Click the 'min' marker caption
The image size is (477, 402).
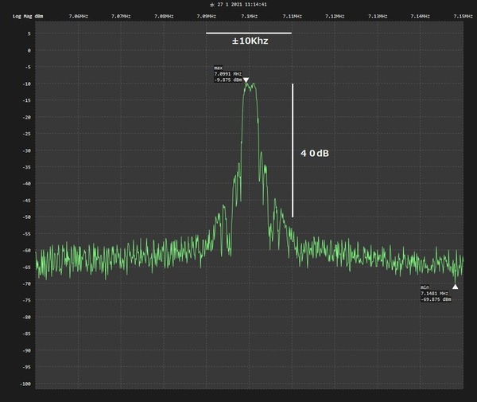(425, 287)
